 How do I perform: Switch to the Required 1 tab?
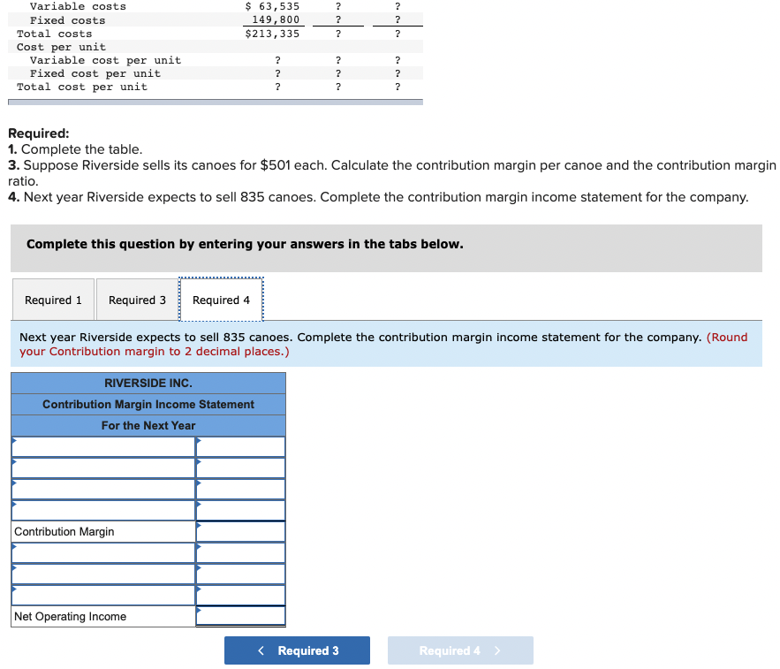tap(53, 300)
